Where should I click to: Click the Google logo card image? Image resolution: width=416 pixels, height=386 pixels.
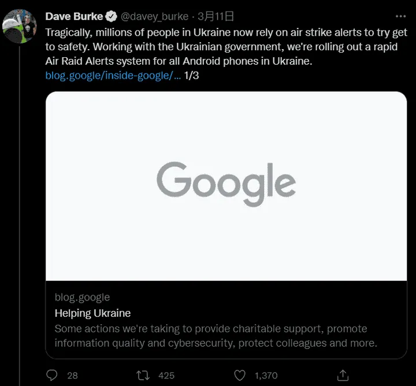tap(226, 186)
